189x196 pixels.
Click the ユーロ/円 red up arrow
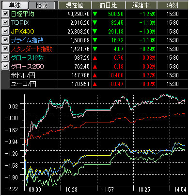[x=95, y=84]
